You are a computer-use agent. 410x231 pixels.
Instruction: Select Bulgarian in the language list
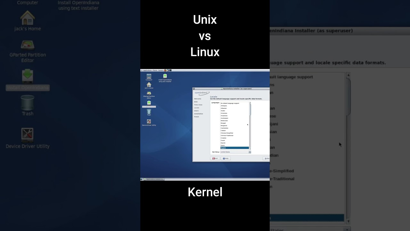pos(234,125)
